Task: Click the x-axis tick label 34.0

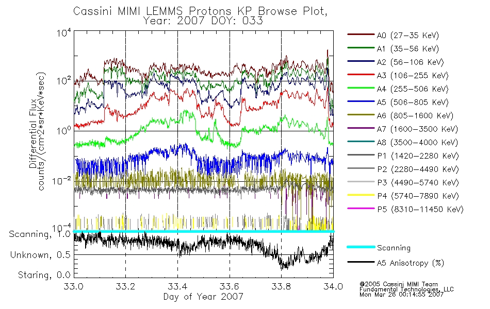Action: coord(333,286)
